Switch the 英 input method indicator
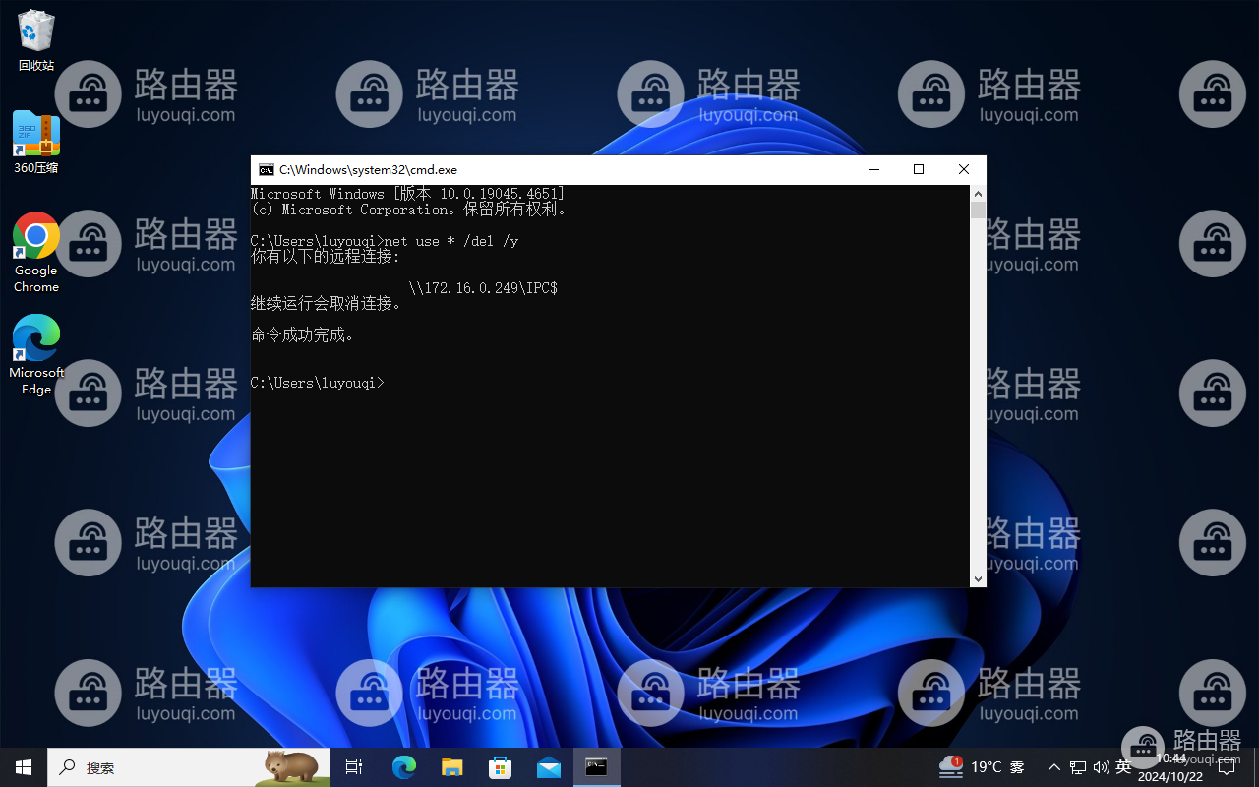Viewport: 1259px width, 787px height. [1123, 767]
